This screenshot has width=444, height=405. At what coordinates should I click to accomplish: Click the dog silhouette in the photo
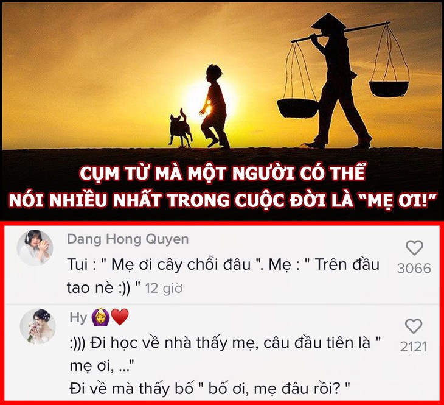(181, 128)
